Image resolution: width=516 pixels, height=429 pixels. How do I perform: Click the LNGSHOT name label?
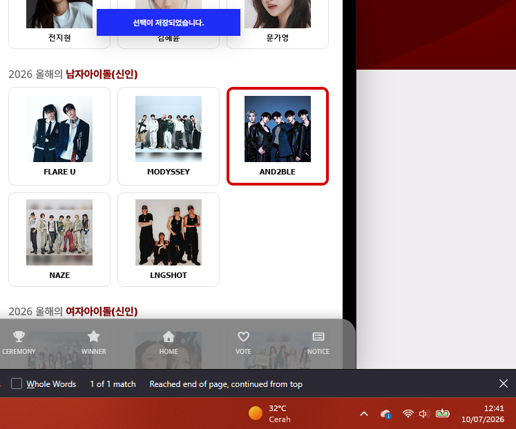pos(169,275)
